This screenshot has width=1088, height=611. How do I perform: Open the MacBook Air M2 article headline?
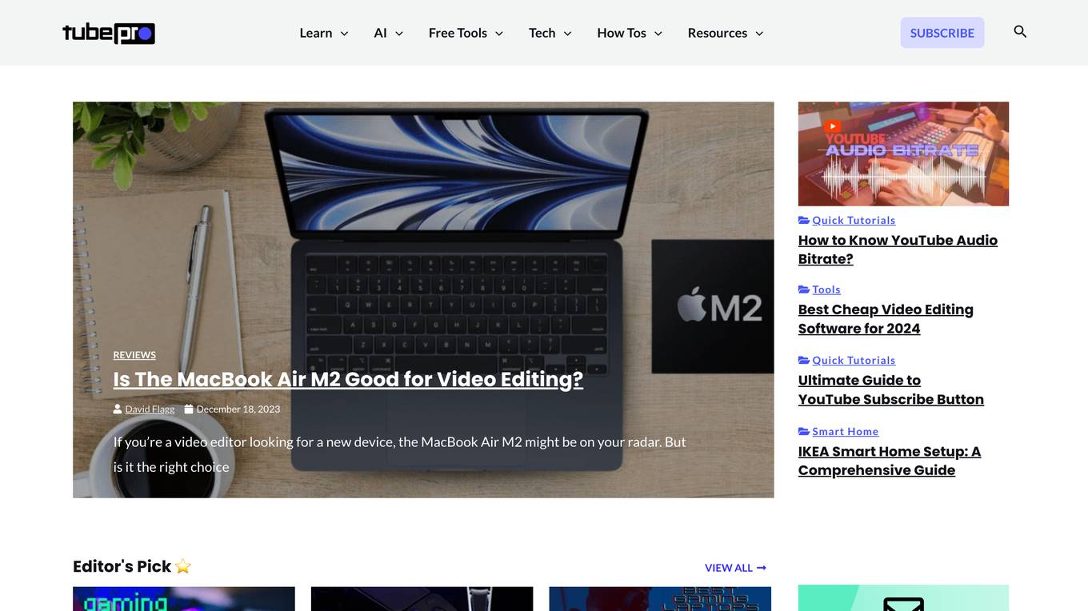pos(348,379)
